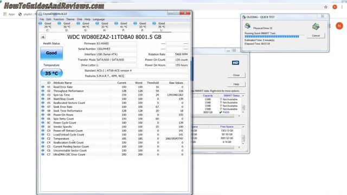Open the Apps shortcut in bookmarks bar

pos(9,14)
